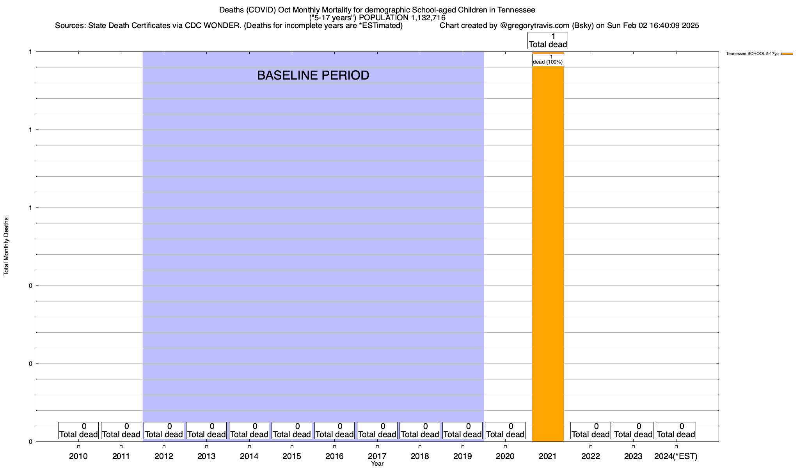The image size is (799, 468).
Task: Click the '1 dead (100%)' label box
Action: click(x=548, y=60)
